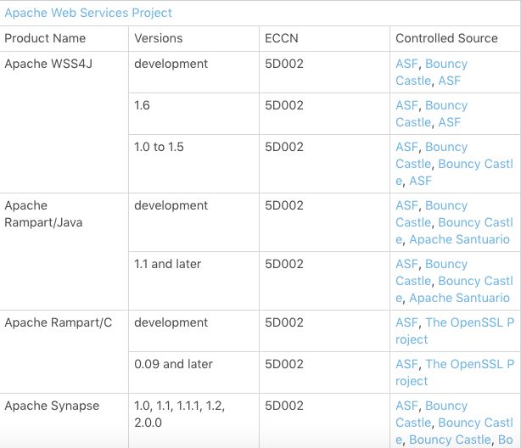The width and height of the screenshot is (521, 448).
Task: Click development version cell of Apache Rampart/Java
Action: (x=193, y=222)
